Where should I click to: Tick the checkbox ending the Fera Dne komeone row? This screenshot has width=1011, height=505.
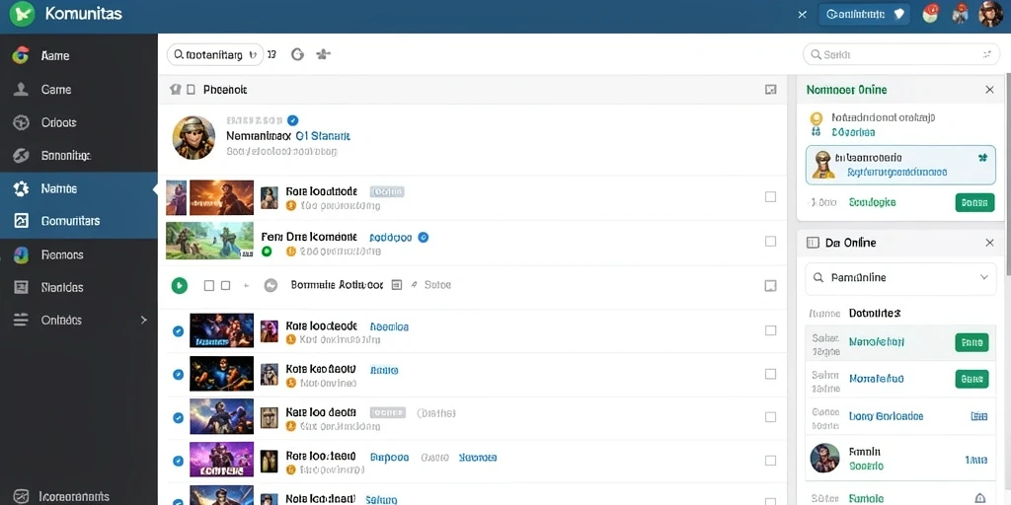[770, 241]
